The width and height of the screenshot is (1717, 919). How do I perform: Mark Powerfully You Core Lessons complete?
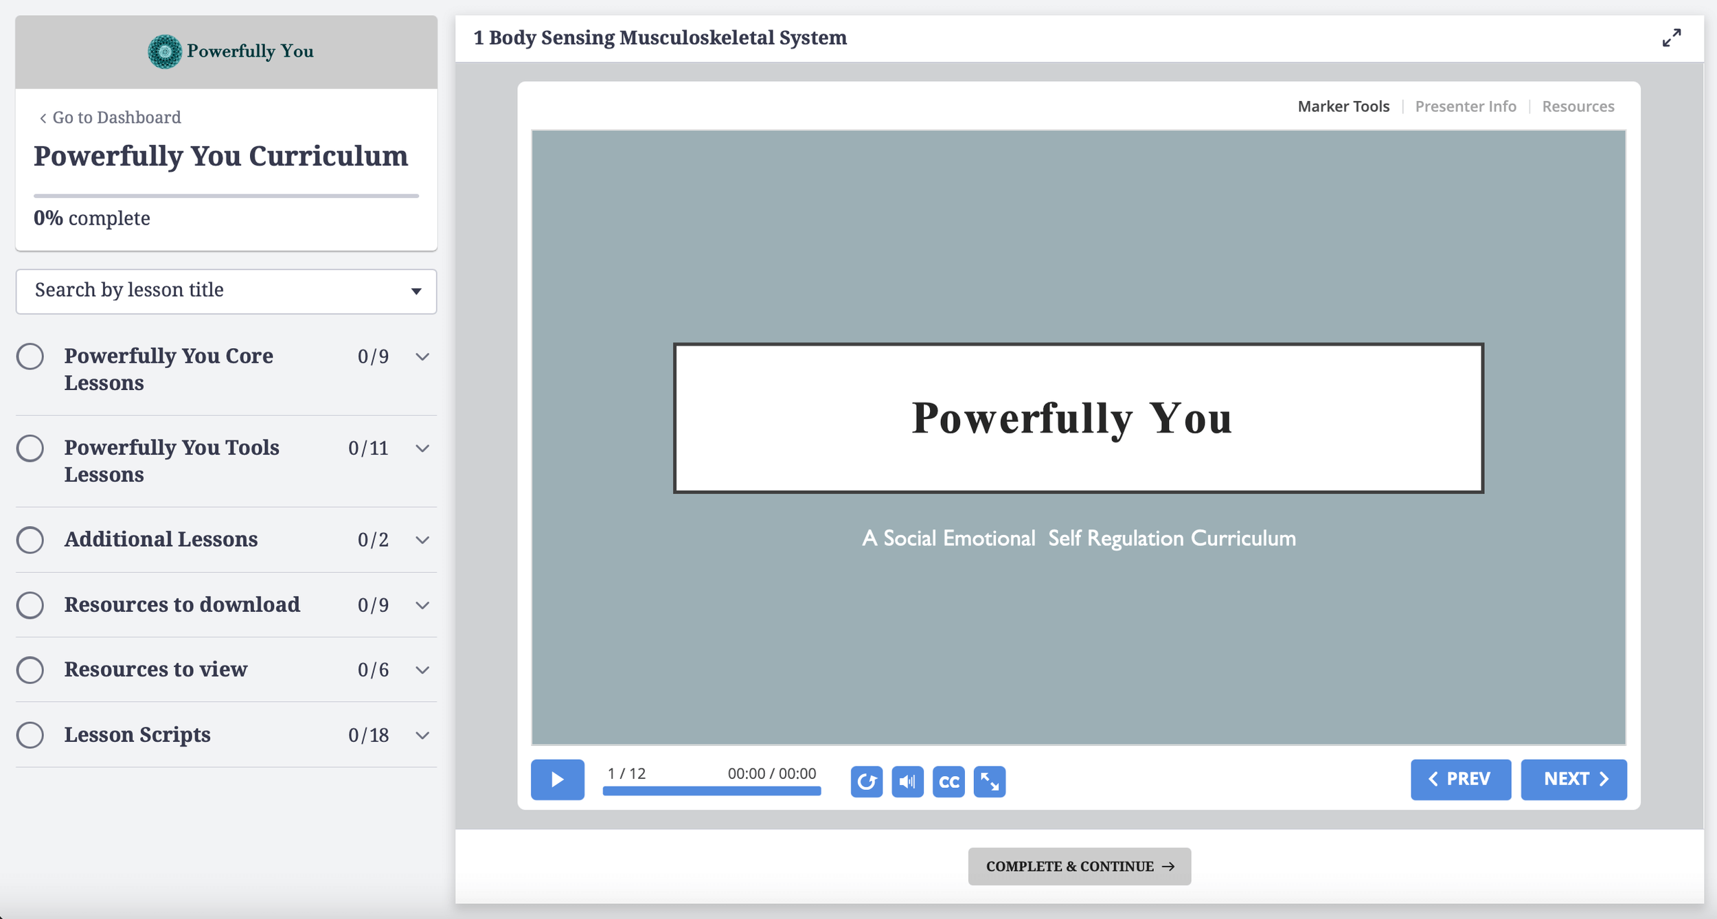tap(30, 356)
